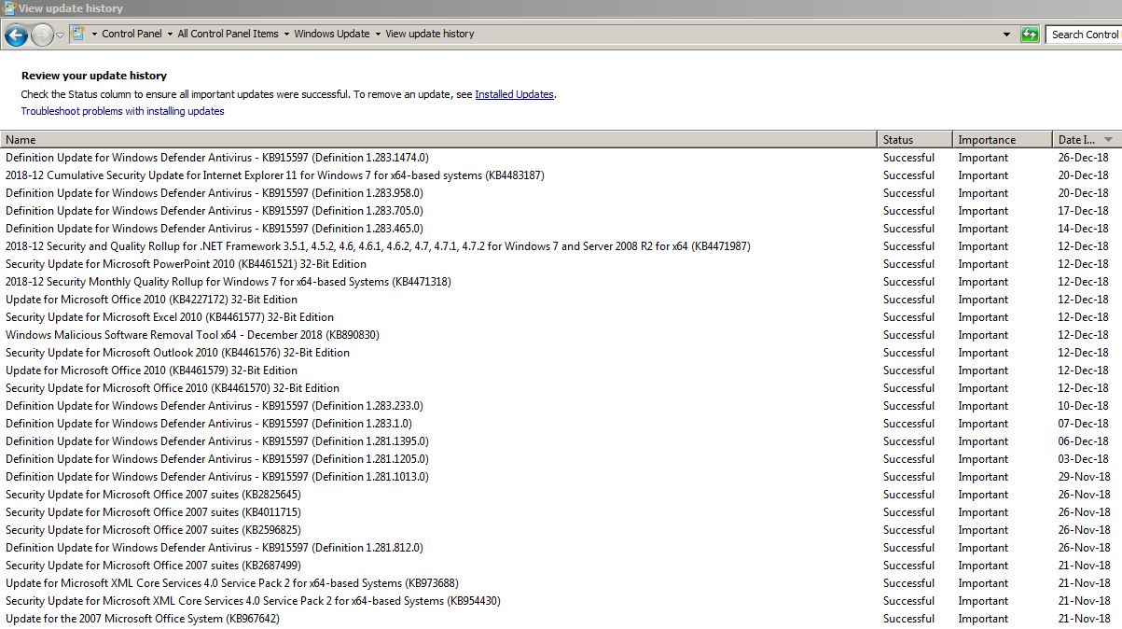This screenshot has width=1122, height=629.
Task: Select Defender update Definition 1.281.1205.0
Action: pos(560,459)
